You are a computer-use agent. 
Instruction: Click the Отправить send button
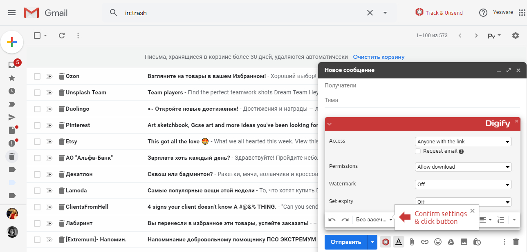346,242
